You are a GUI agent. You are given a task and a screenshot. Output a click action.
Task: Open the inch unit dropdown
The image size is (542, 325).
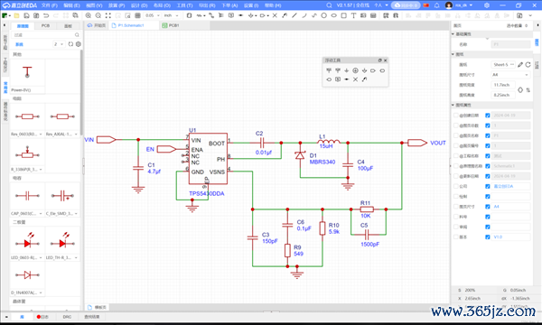pos(171,15)
